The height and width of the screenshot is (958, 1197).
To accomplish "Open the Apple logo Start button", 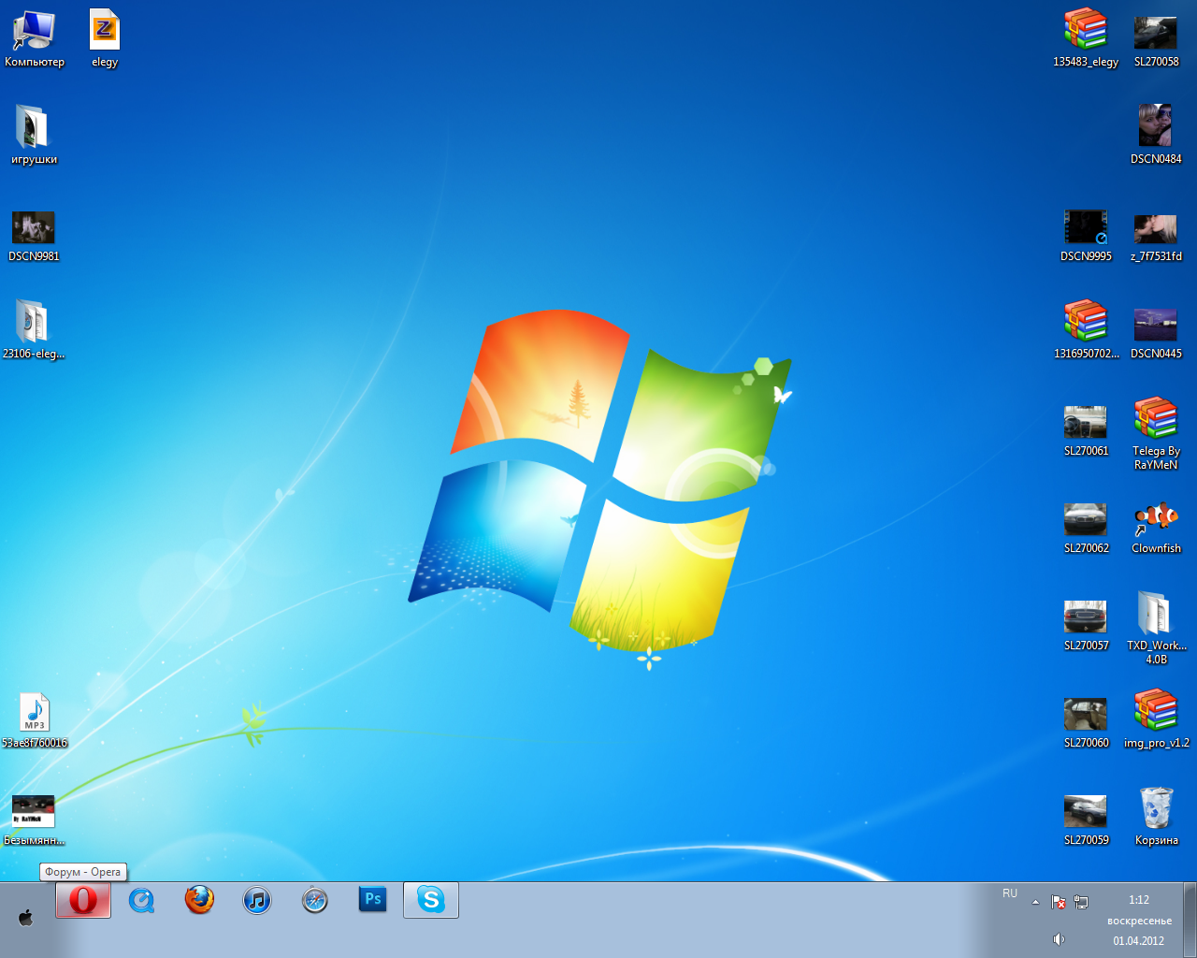I will point(26,918).
